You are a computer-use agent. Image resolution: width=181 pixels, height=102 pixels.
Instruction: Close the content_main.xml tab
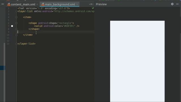37,5
